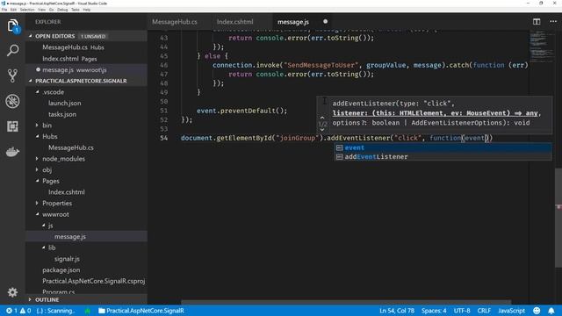562x316 pixels.
Task: Change language mode via 'JavaScript'
Action: (x=511, y=311)
